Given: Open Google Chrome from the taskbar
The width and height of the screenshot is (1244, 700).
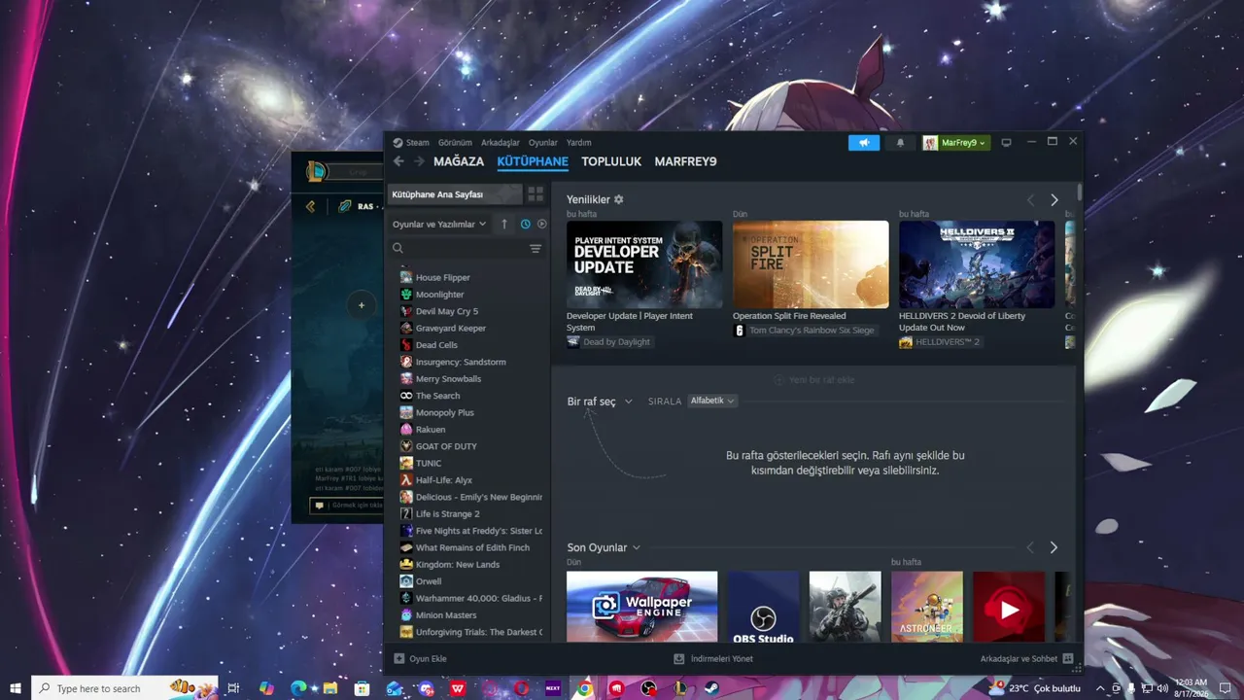Looking at the screenshot, I should click(x=584, y=688).
